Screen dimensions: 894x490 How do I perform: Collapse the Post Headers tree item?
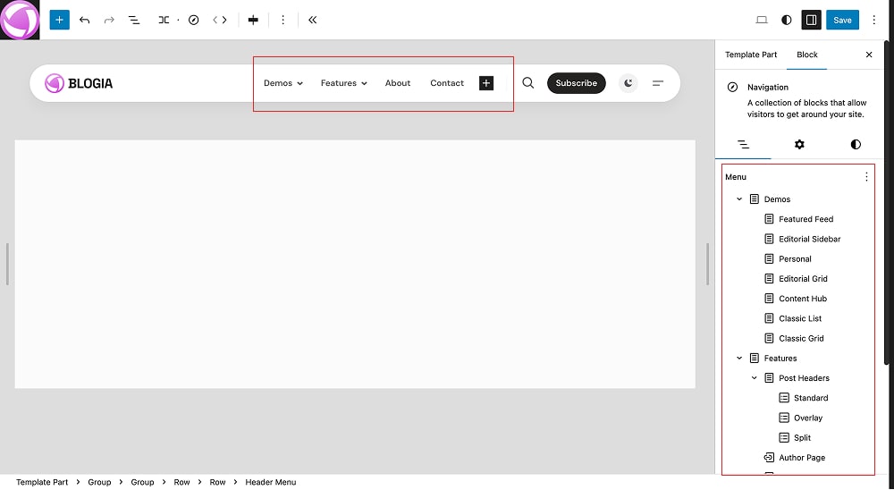click(x=755, y=378)
